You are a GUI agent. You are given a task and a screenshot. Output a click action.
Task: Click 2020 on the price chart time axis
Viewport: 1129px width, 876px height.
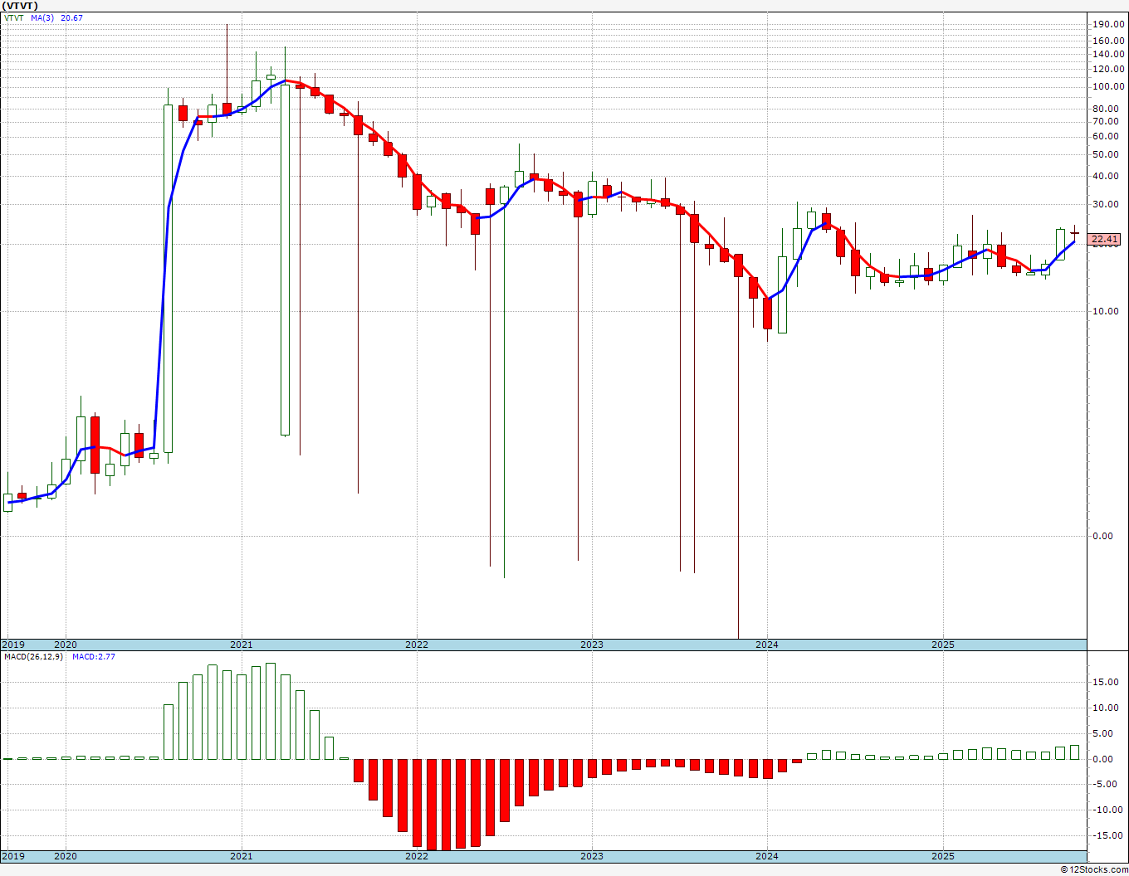tap(65, 645)
